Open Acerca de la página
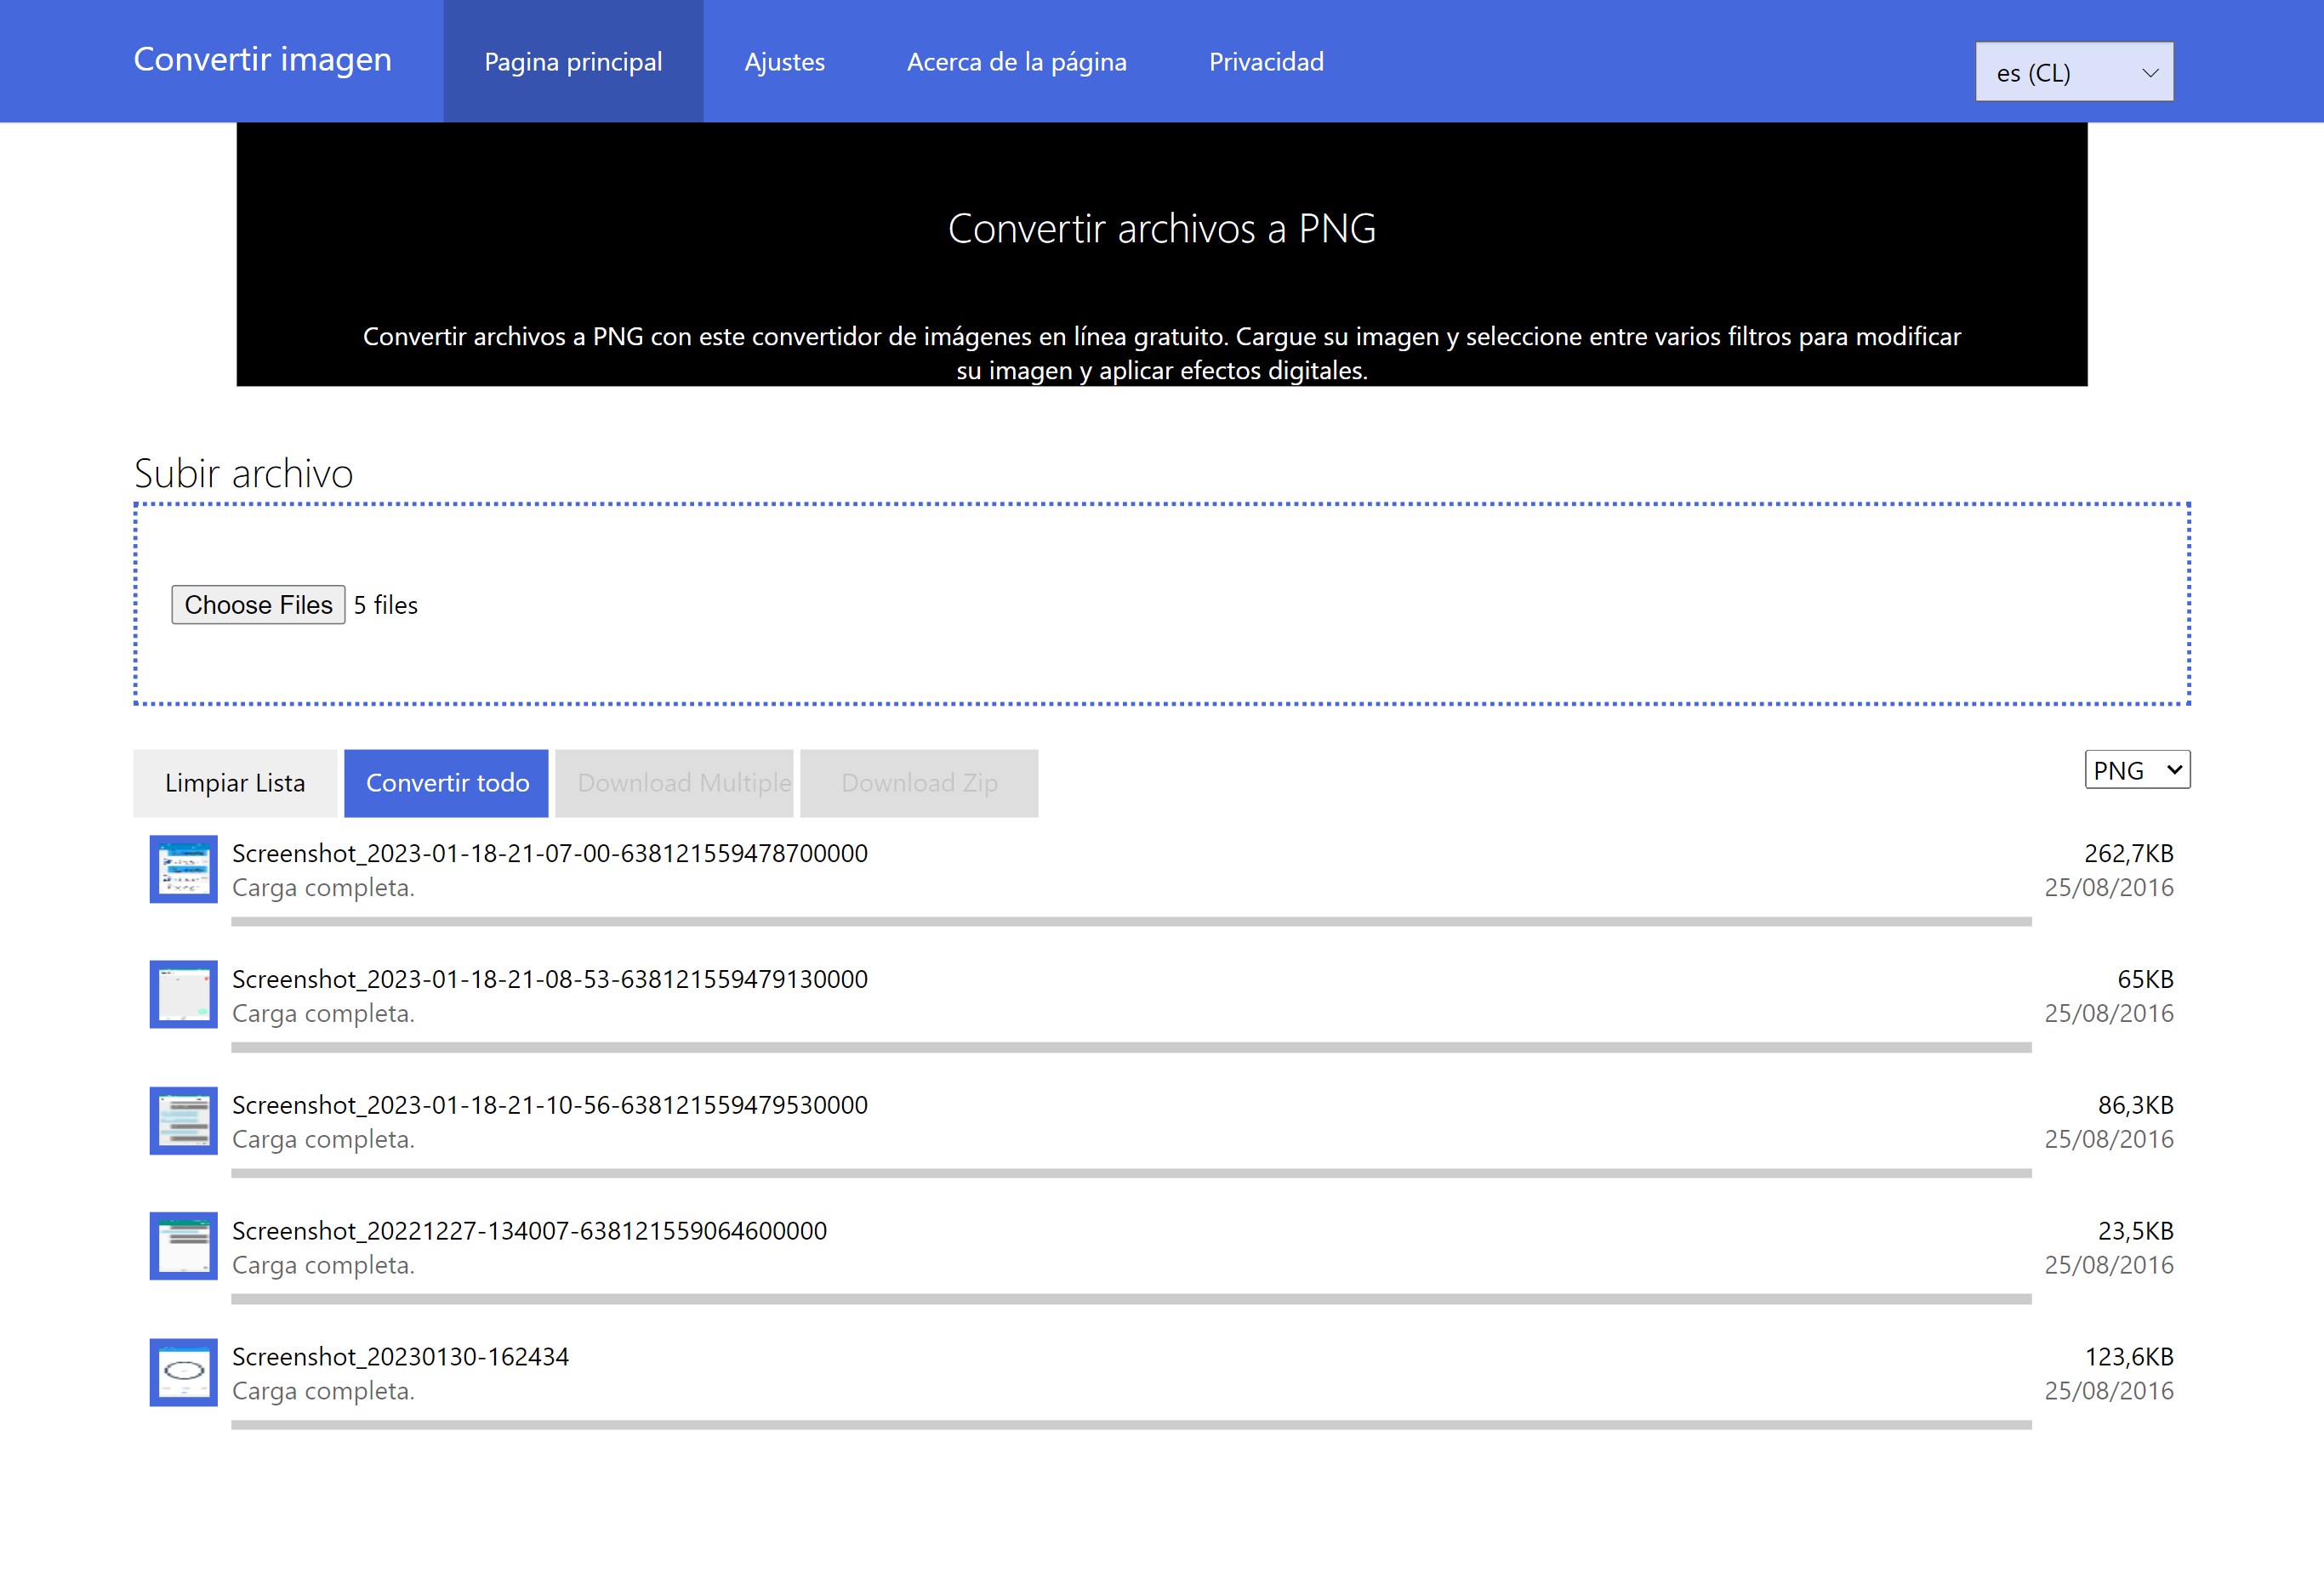This screenshot has height=1578, width=2324. 1016,62
